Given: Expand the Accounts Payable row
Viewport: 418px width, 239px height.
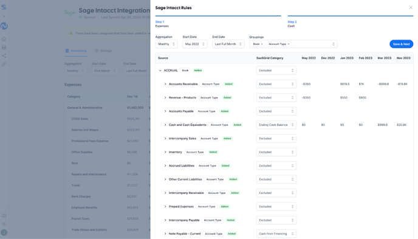Looking at the screenshot, I should [165, 111].
